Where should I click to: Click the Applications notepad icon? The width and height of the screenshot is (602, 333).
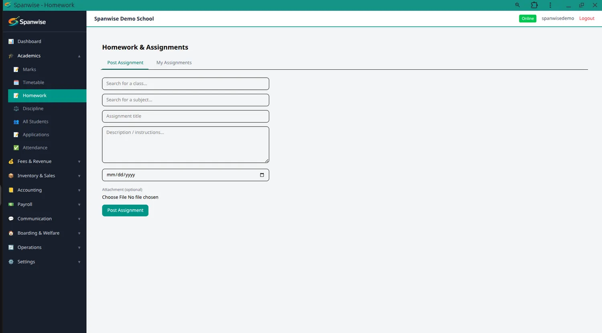coord(16,135)
